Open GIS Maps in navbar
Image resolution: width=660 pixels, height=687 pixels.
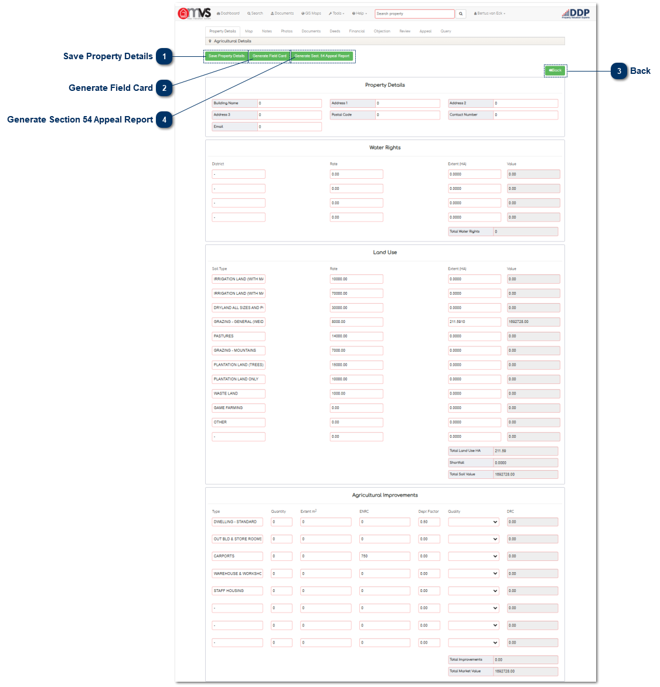(x=311, y=13)
